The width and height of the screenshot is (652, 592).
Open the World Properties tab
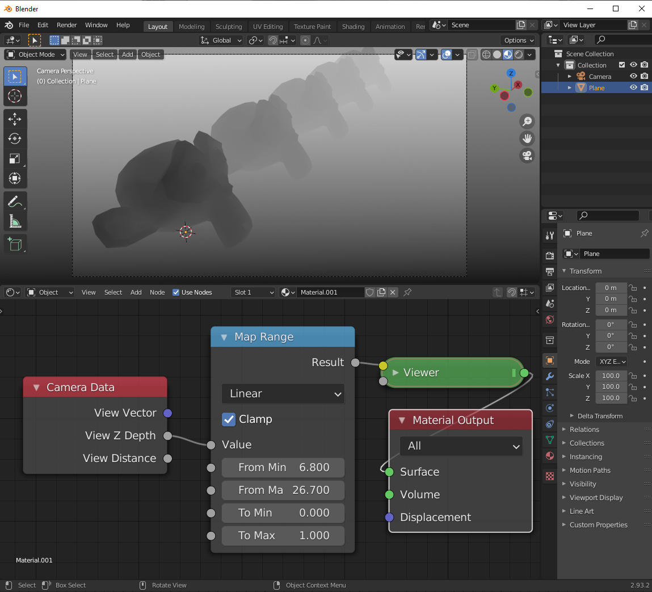click(x=549, y=320)
